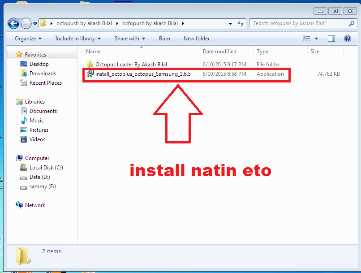Select Network in navigation pane
Image resolution: width=361 pixels, height=273 pixels.
(35, 205)
